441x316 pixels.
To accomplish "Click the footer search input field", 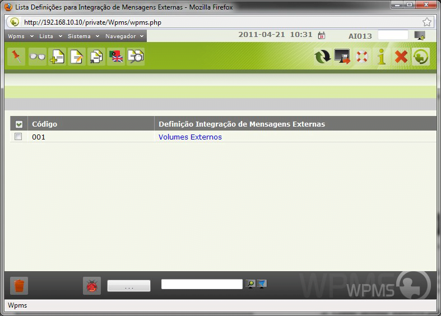I will click(x=202, y=284).
